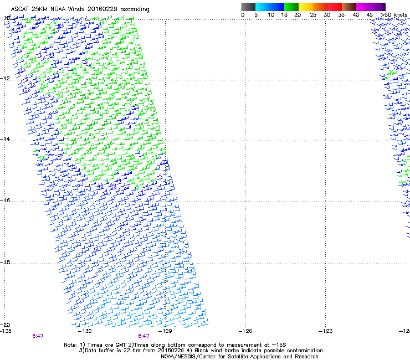Click the 'Times are GMT' note line
410x360 pixels.
(175, 345)
